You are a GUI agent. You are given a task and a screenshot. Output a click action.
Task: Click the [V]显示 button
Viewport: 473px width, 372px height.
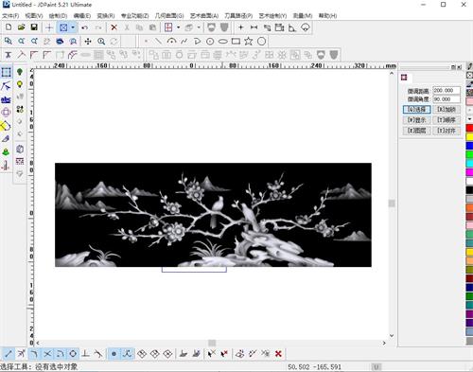coord(416,120)
